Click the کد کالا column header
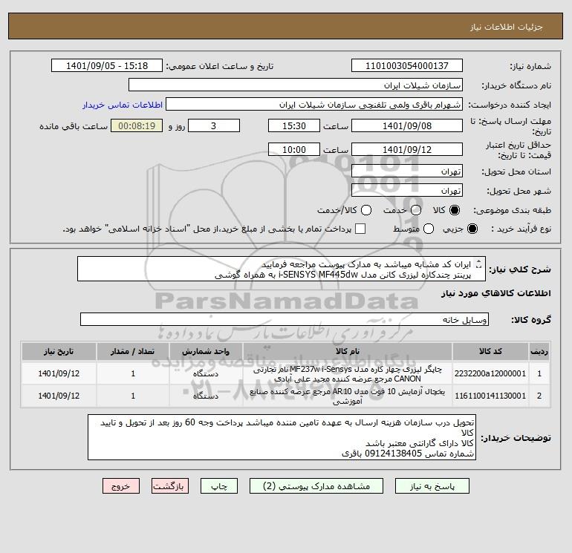The width and height of the screenshot is (572, 553). point(490,351)
